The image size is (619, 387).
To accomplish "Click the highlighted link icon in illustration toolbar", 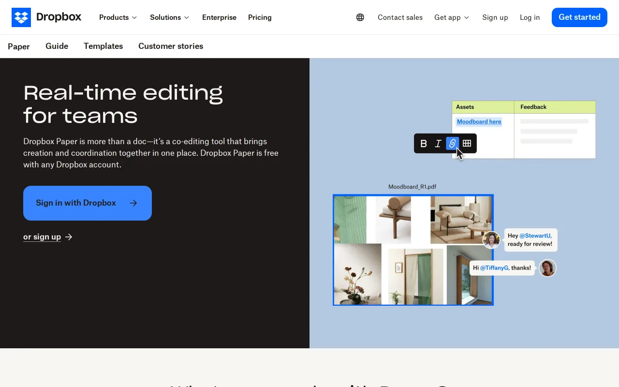I will click(x=452, y=143).
